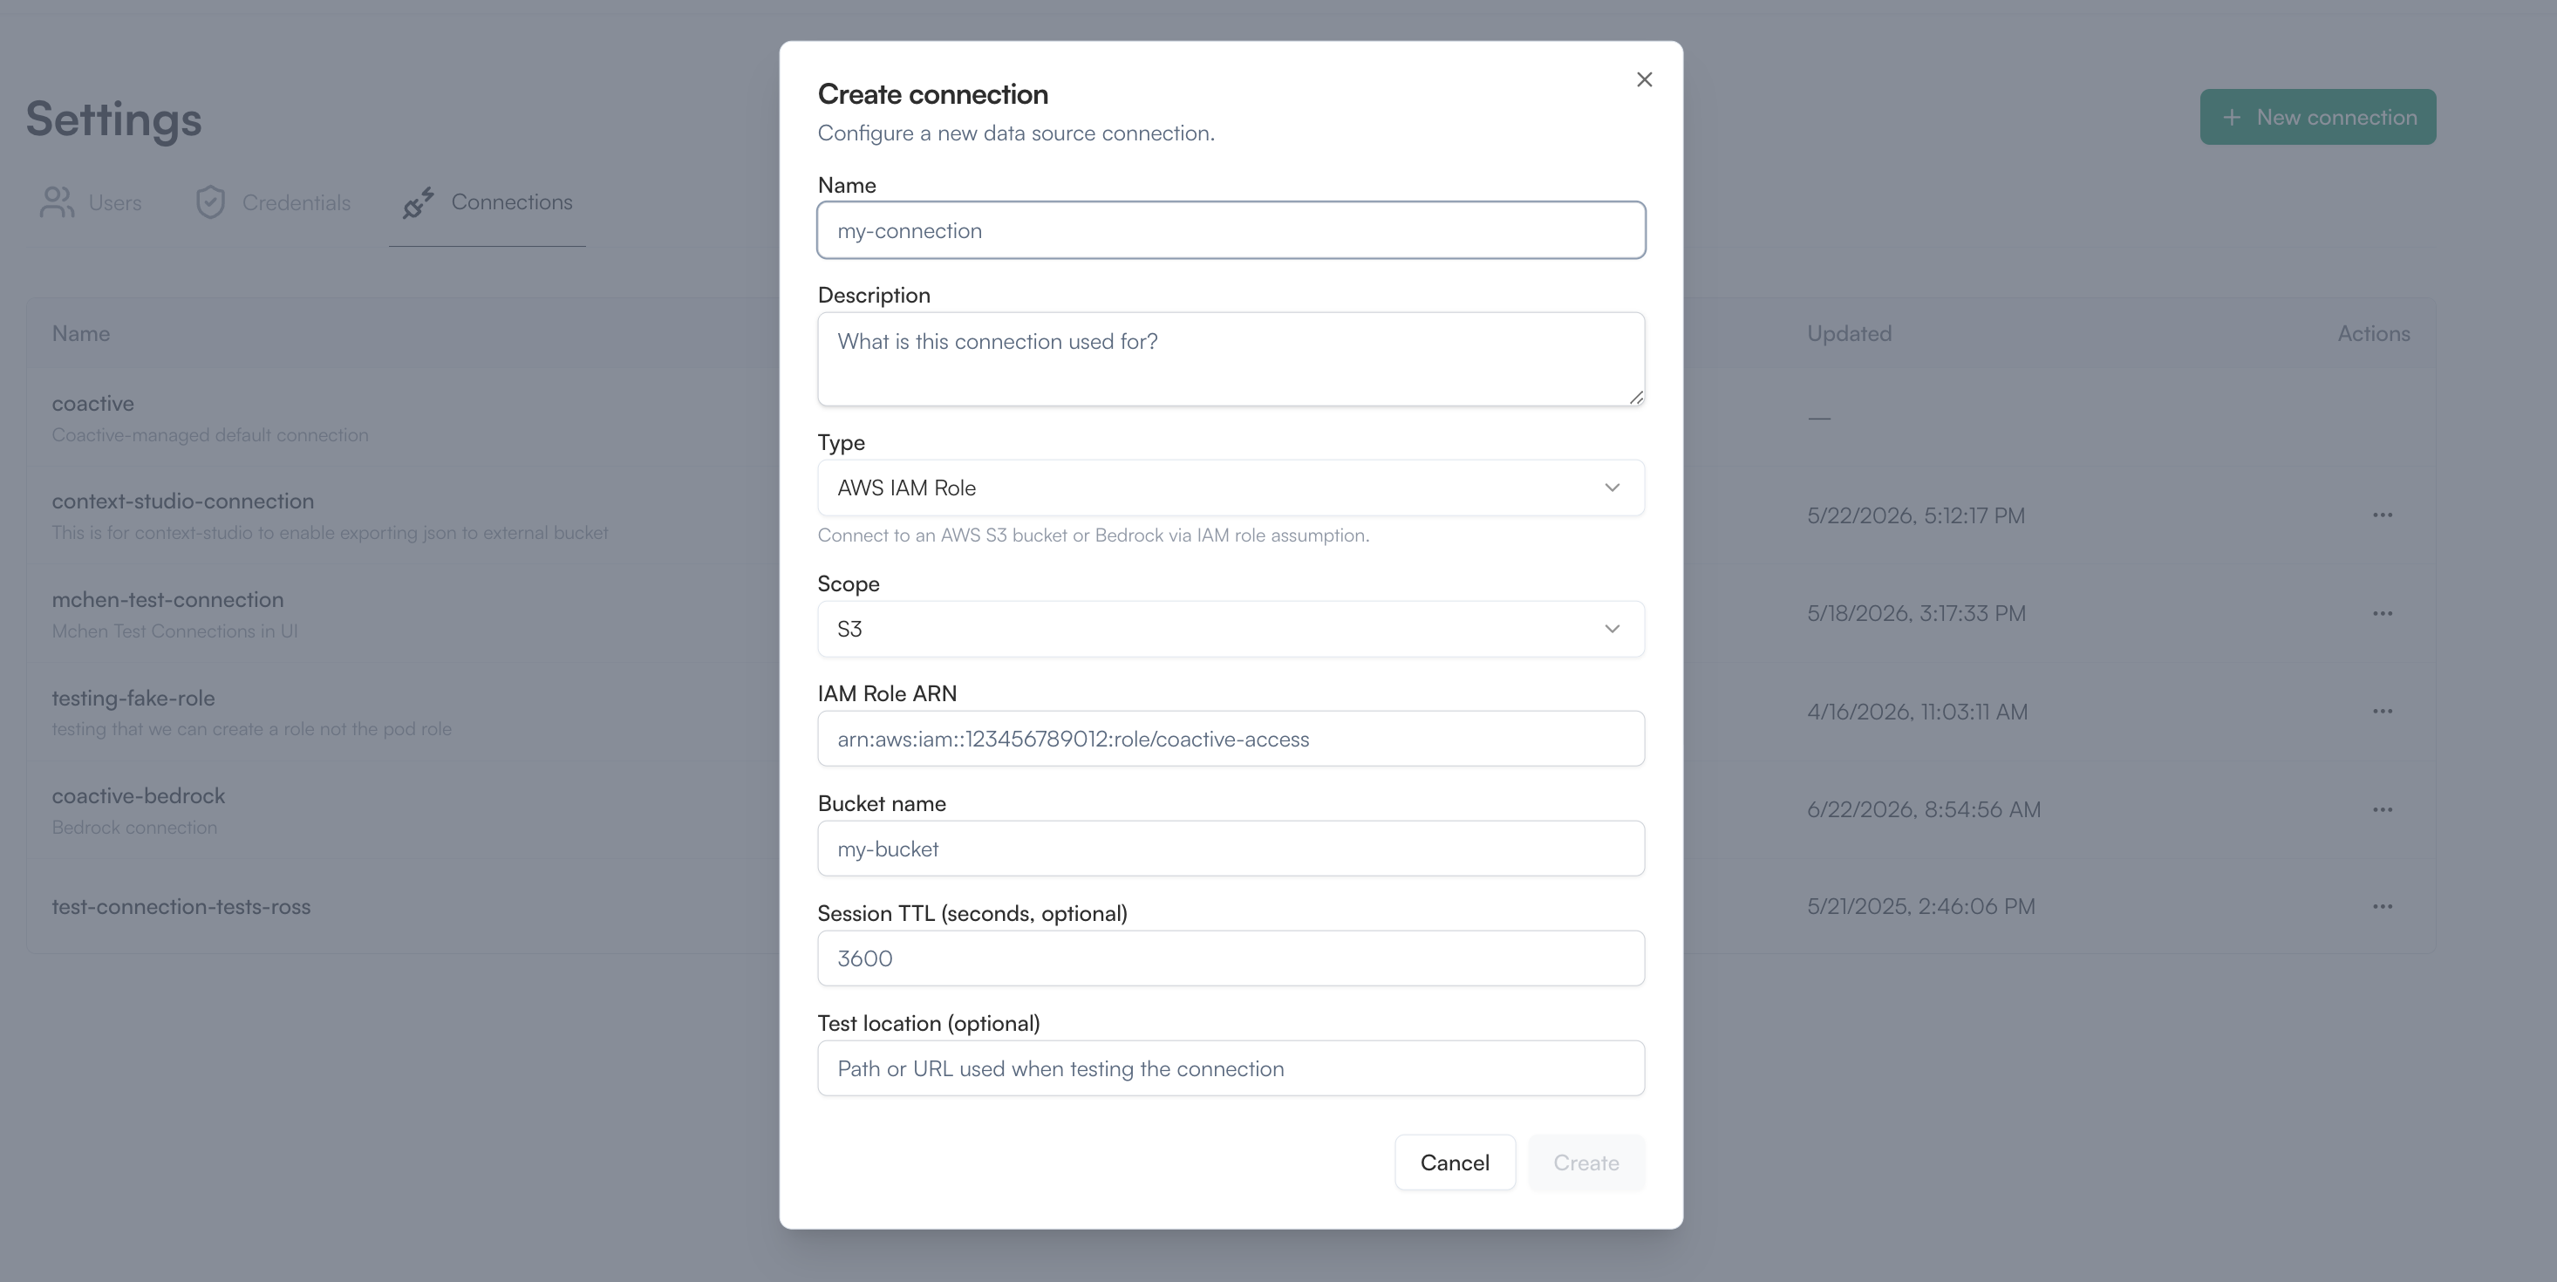Click mchen-test-connection name
Viewport: 2557px width, 1282px height.
tap(167, 599)
